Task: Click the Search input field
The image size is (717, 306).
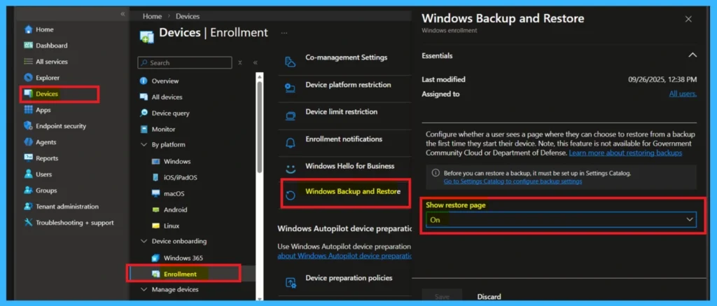Action: pyautogui.click(x=185, y=62)
